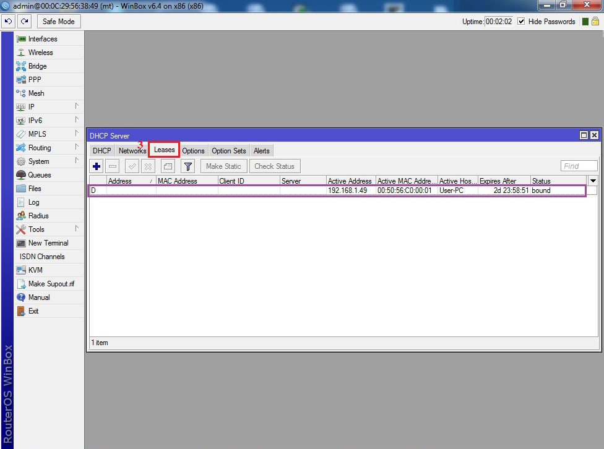Click the undo arrow icon

[9, 22]
